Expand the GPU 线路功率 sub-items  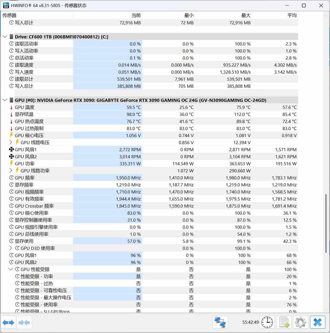point(11,171)
